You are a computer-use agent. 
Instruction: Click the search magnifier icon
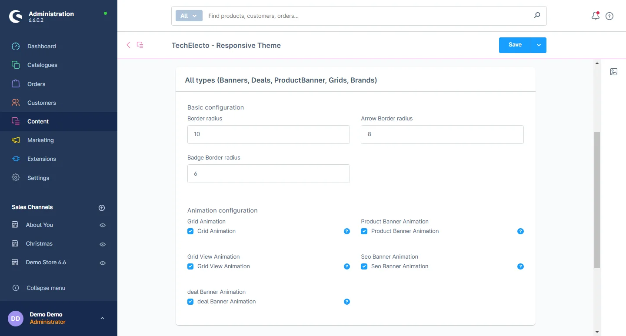point(537,16)
